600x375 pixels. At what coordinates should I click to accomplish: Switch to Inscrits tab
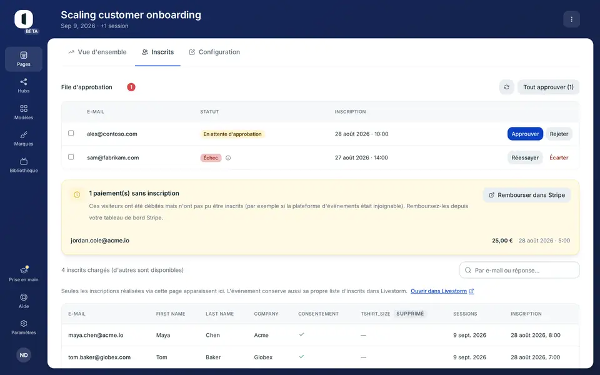pos(157,52)
